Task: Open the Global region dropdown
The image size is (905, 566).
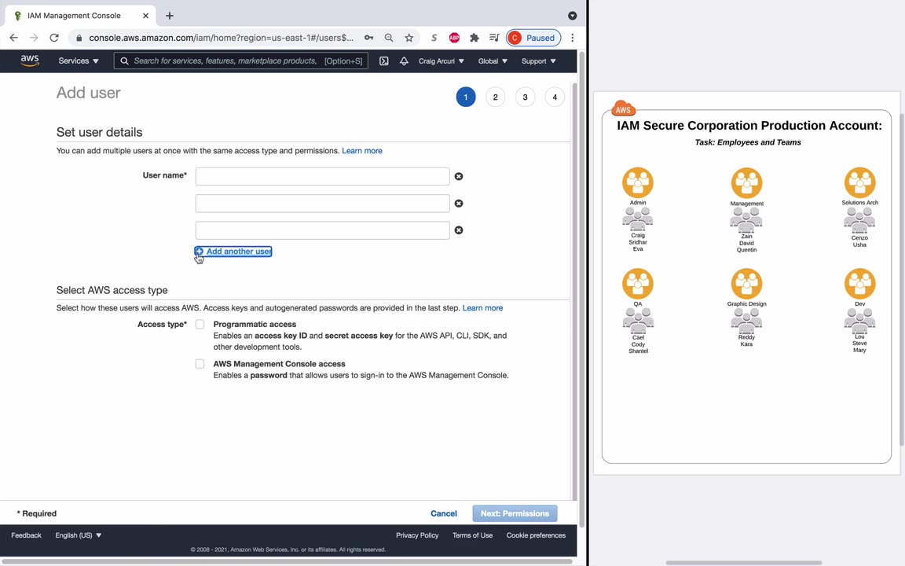Action: [x=493, y=61]
